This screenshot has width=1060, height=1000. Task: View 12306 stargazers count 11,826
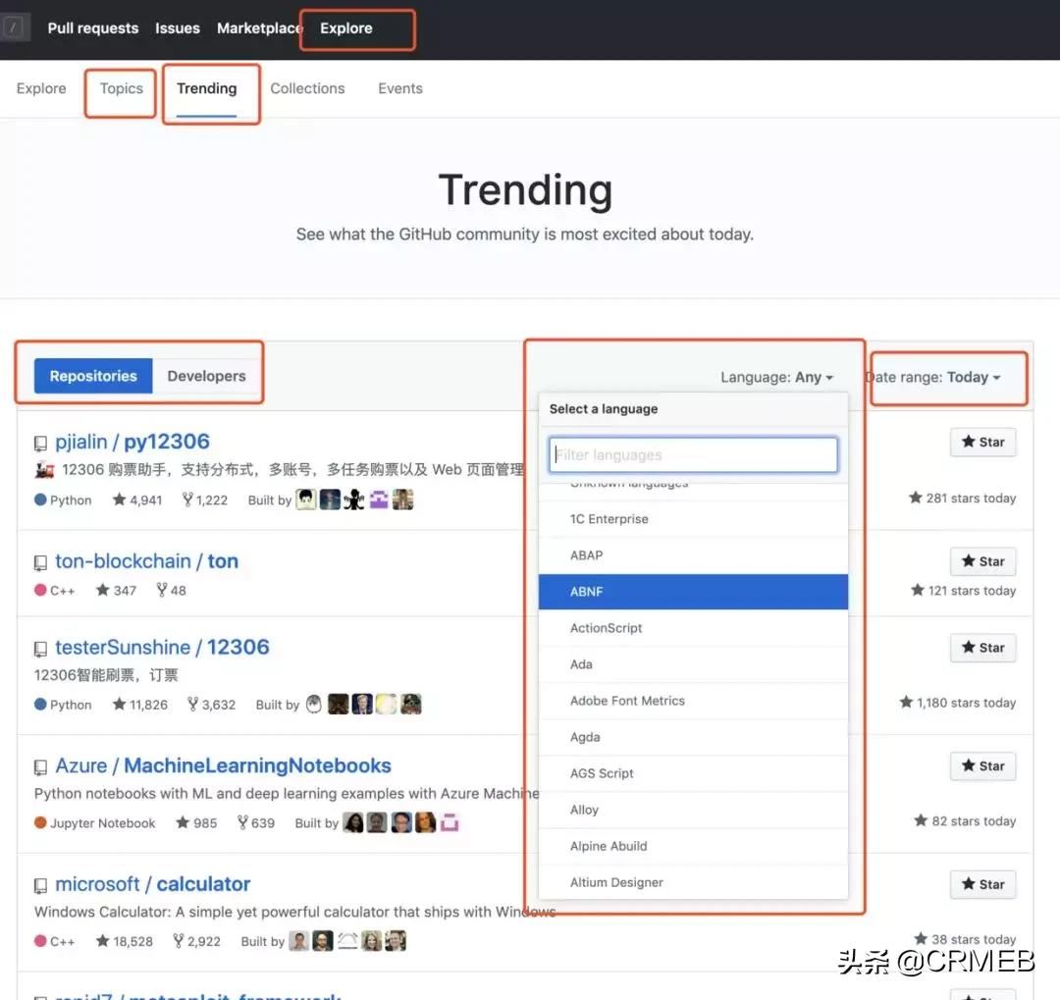tap(140, 706)
